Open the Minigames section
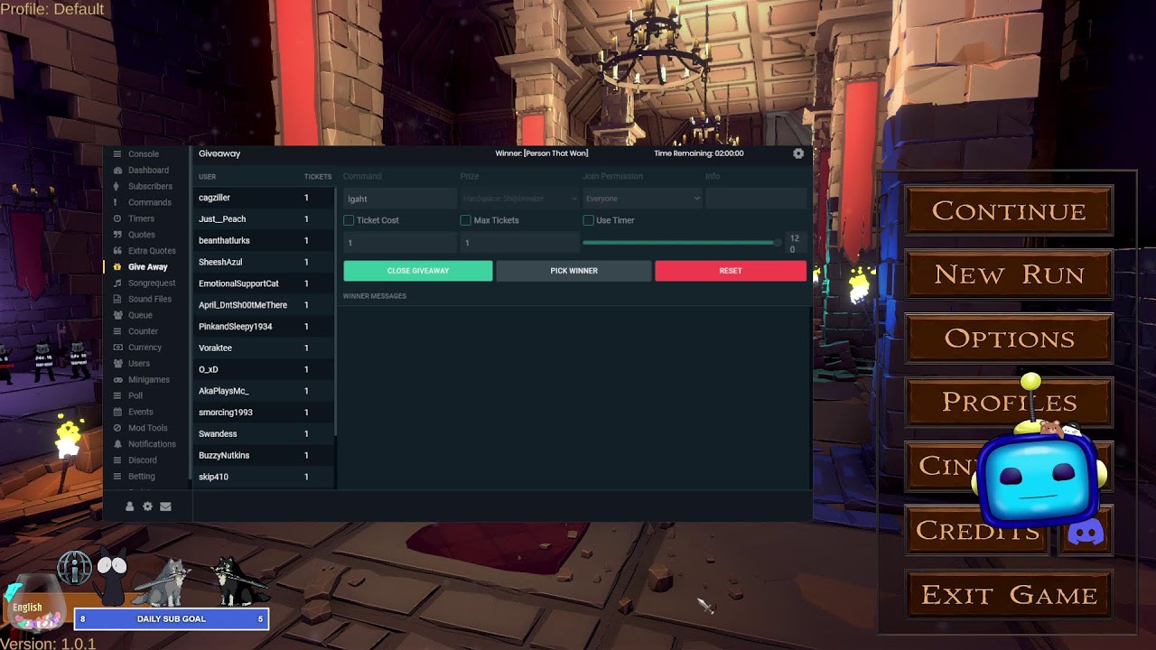The width and height of the screenshot is (1156, 650). point(148,380)
